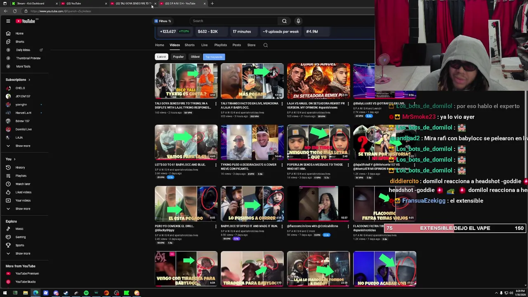Viewport: 528px width, 297px height.
Task: Open CHELO subscription channel
Action: (x=20, y=88)
